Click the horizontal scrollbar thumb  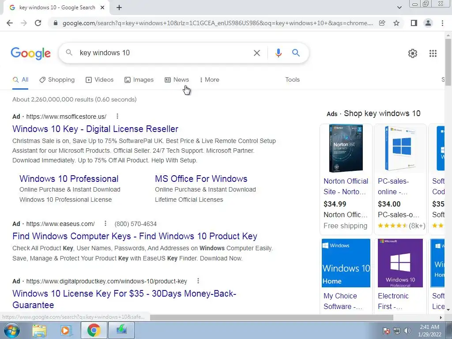click(271, 317)
